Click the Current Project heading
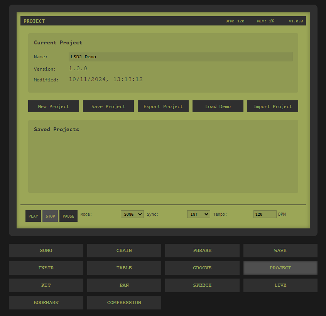Image resolution: width=326 pixels, height=316 pixels. point(58,42)
